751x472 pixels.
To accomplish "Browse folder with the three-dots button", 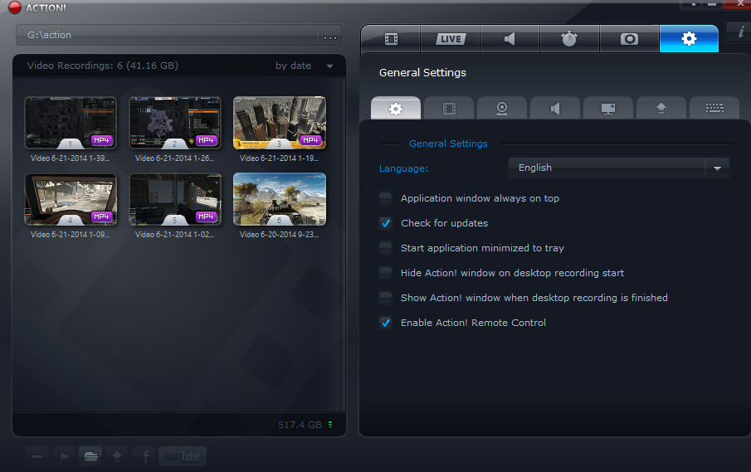I will 330,36.
